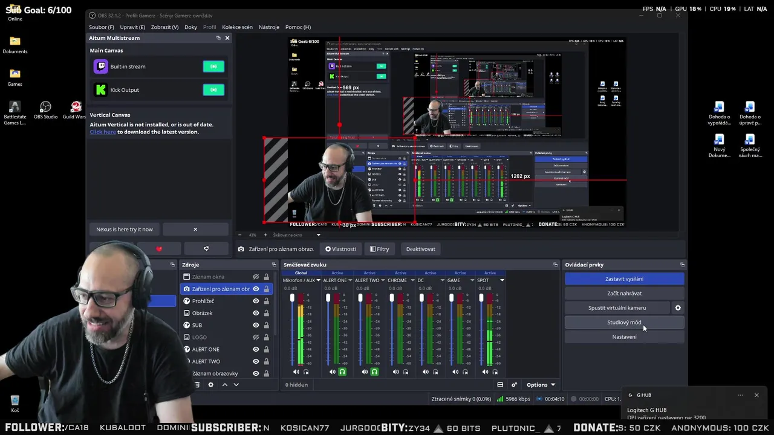774x435 pixels.
Task: Click the red heart button in Aitum dock
Action: [159, 249]
